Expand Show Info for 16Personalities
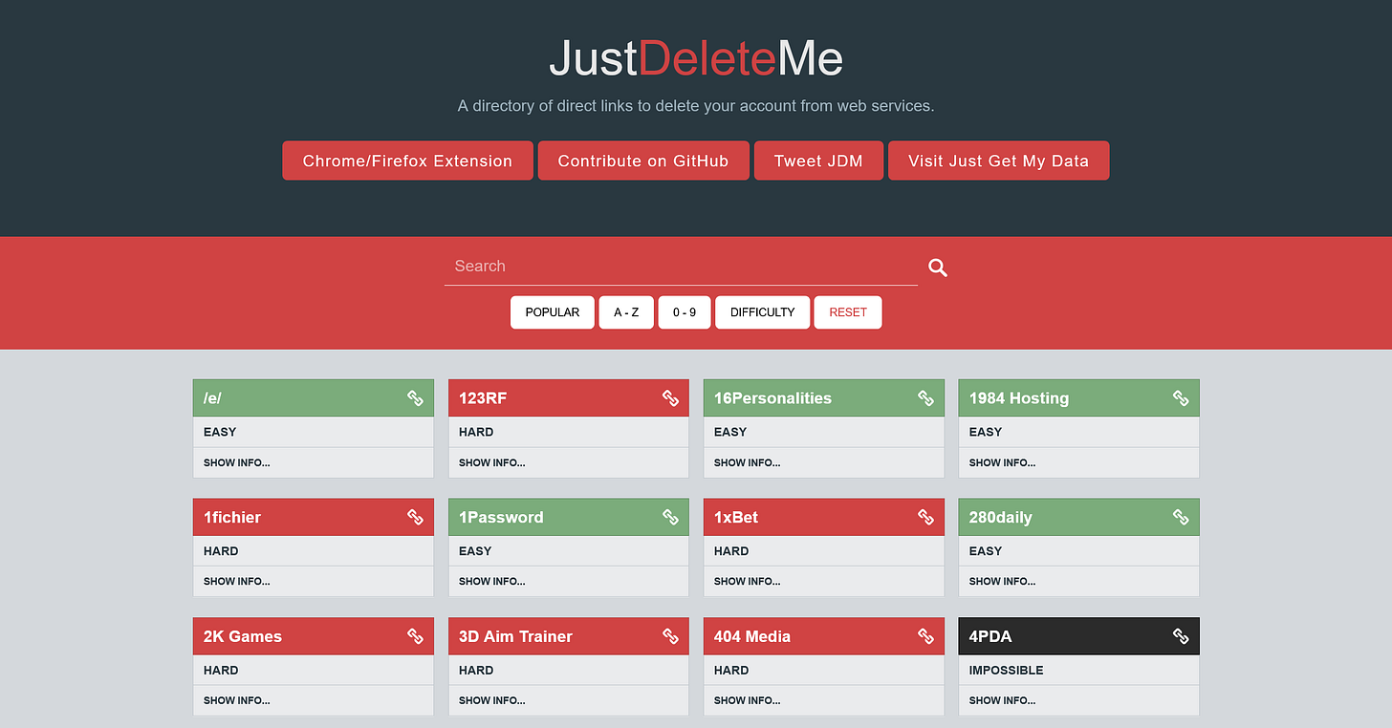 pyautogui.click(x=748, y=462)
